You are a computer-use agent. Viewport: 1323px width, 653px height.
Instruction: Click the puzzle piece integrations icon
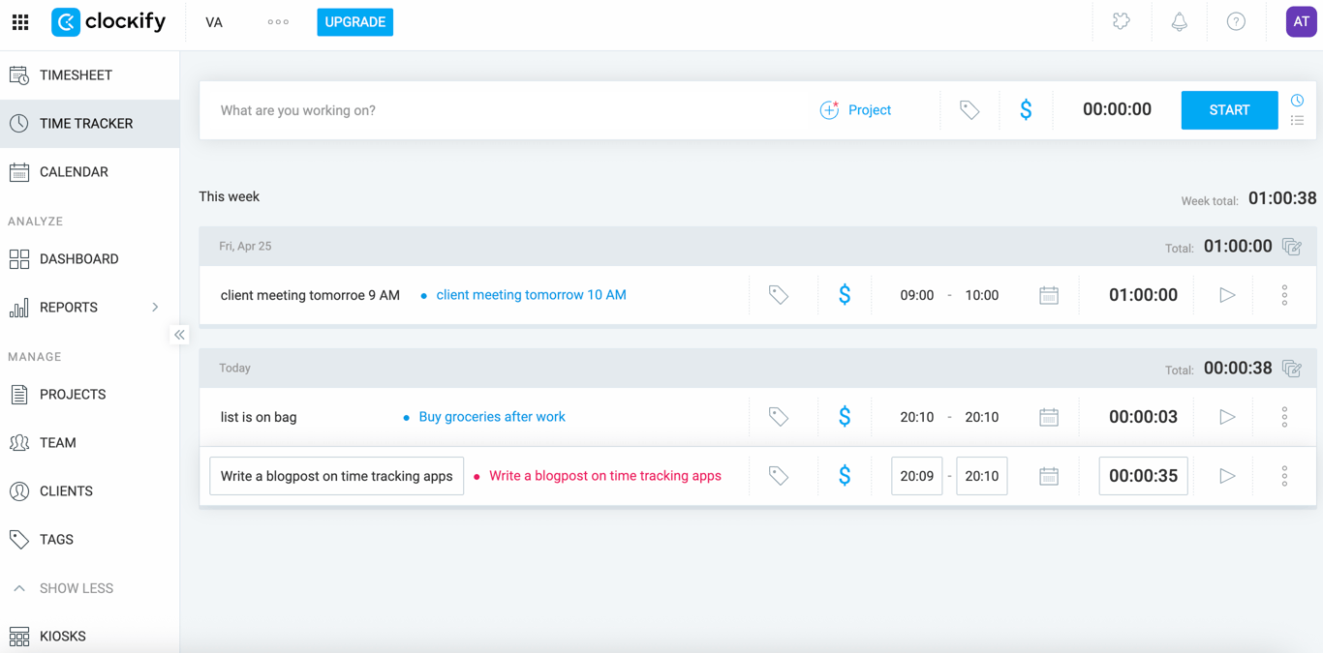click(1122, 21)
